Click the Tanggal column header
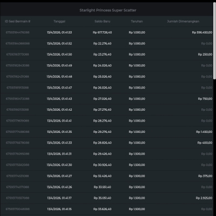 click(x=59, y=22)
